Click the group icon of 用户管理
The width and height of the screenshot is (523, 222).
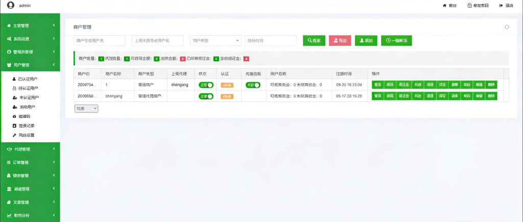point(9,65)
